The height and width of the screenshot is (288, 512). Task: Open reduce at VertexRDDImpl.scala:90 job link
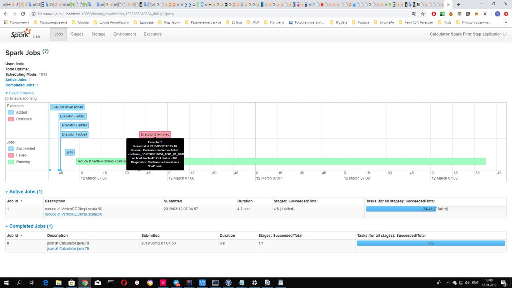(x=73, y=214)
